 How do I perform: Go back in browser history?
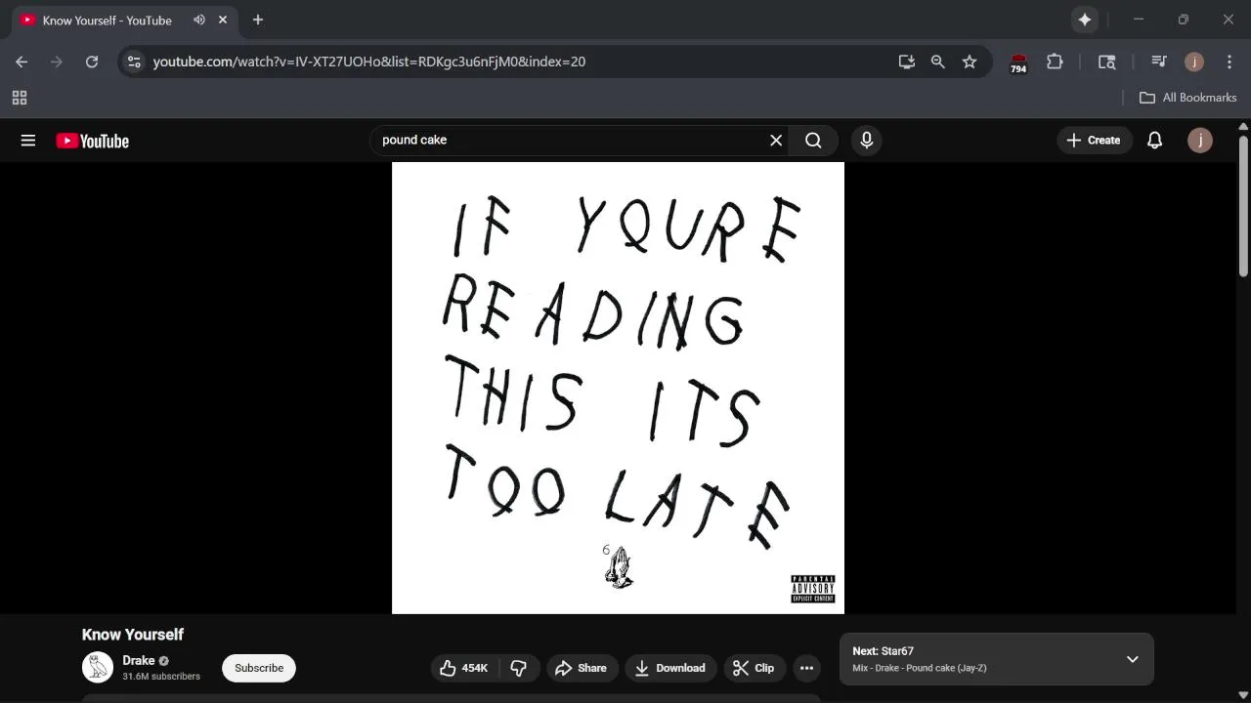(22, 62)
